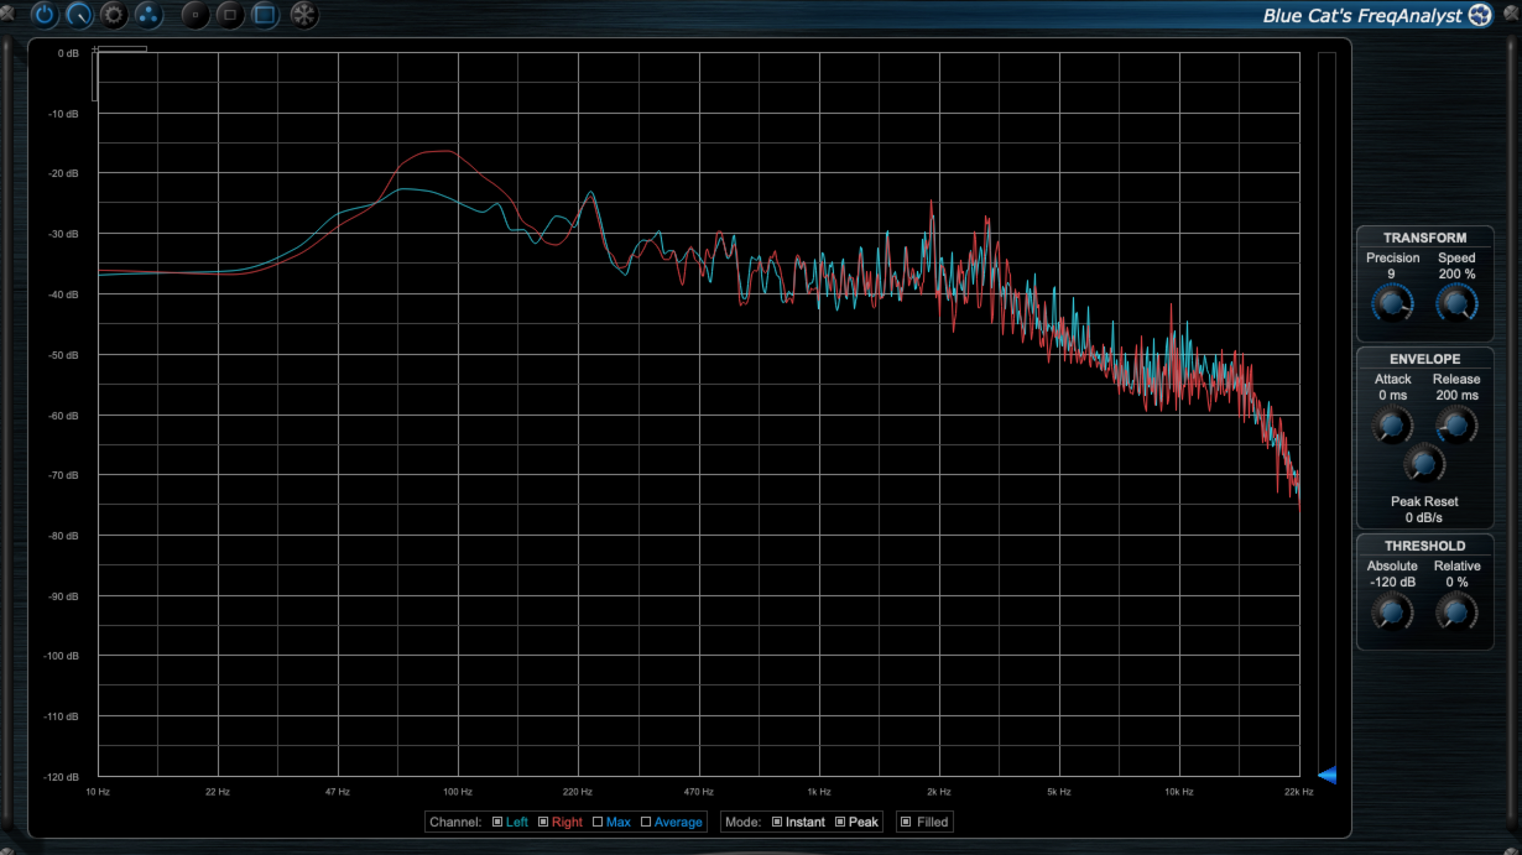This screenshot has height=855, width=1522.
Task: Click the three-dots icon in toolbar
Action: (148, 15)
